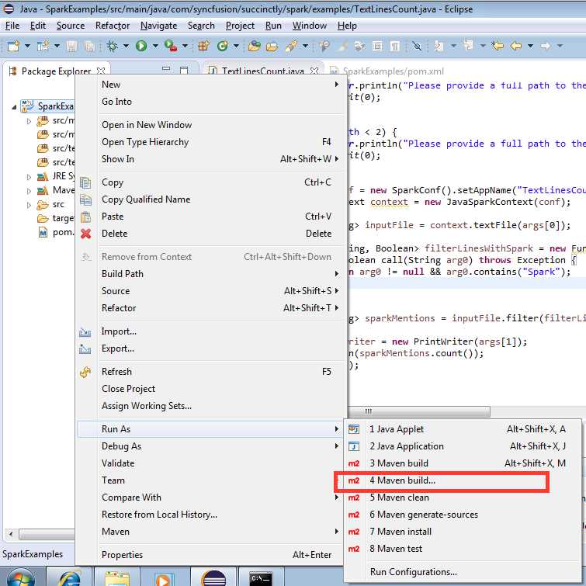
Task: Click the Import icon in context menu
Action: point(85,331)
